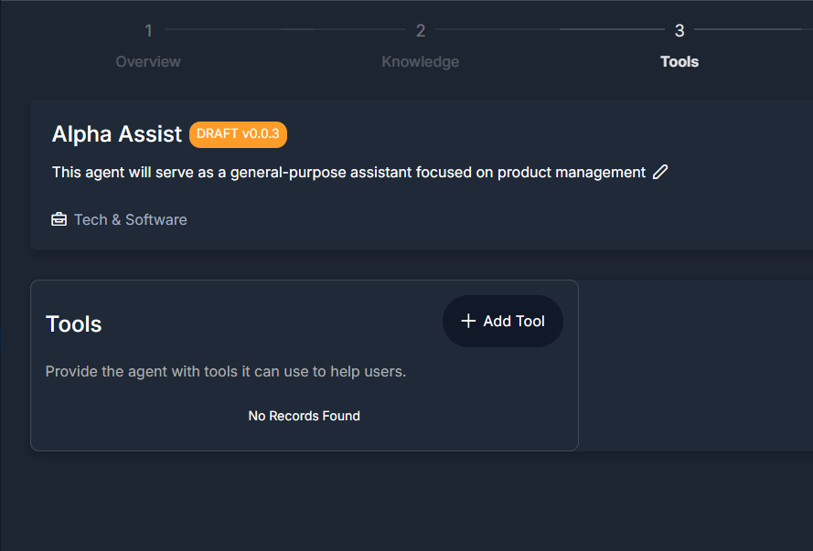Click the Add Tool button text
The width and height of the screenshot is (813, 551).
pos(514,321)
